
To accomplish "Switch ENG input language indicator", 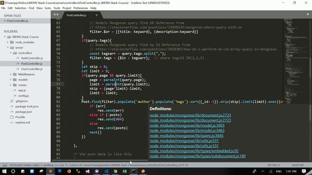I will click(x=278, y=171).
